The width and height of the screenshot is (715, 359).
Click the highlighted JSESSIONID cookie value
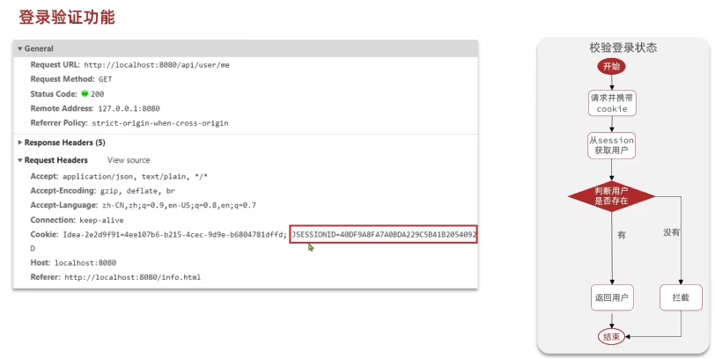pyautogui.click(x=383, y=235)
